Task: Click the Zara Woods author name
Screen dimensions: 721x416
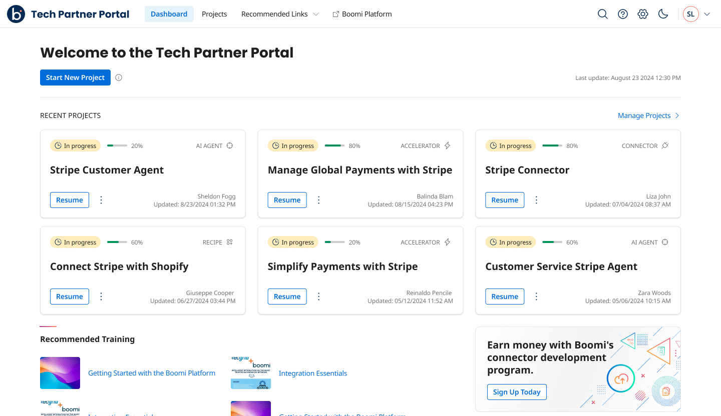Action: click(654, 293)
